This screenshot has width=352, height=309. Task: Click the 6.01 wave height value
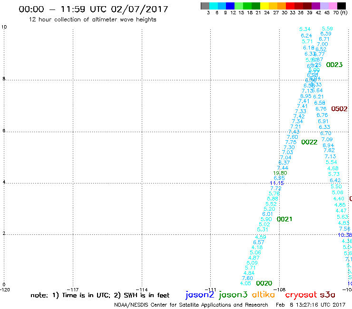tap(267, 214)
